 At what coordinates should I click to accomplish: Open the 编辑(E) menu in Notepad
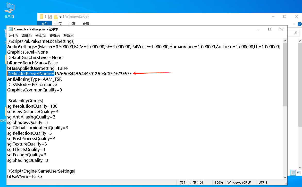pos(26,36)
